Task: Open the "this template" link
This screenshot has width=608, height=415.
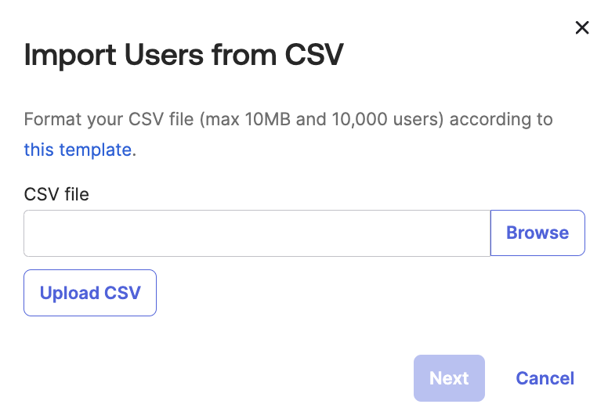Action: [78, 150]
